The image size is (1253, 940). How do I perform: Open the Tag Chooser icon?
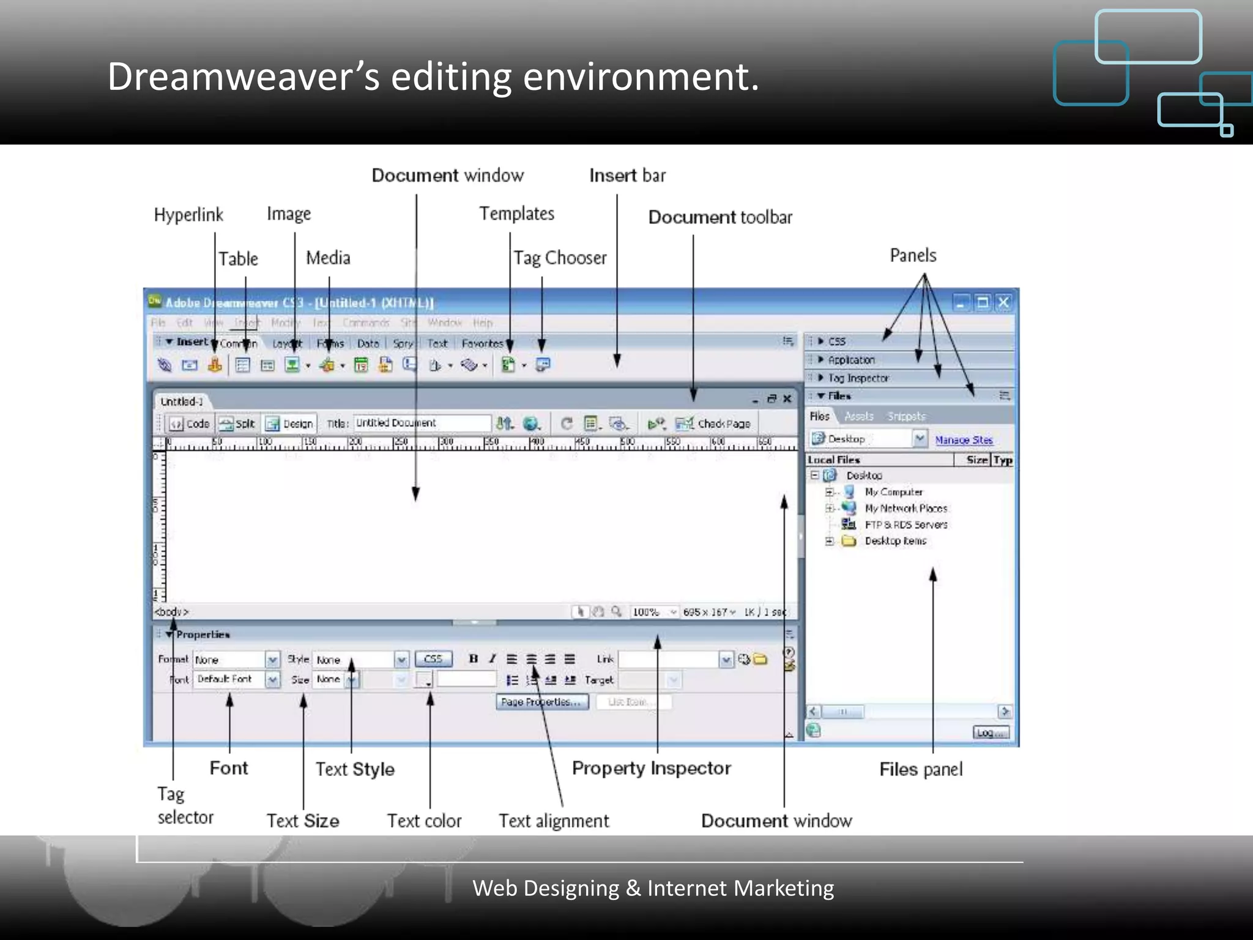click(x=543, y=365)
